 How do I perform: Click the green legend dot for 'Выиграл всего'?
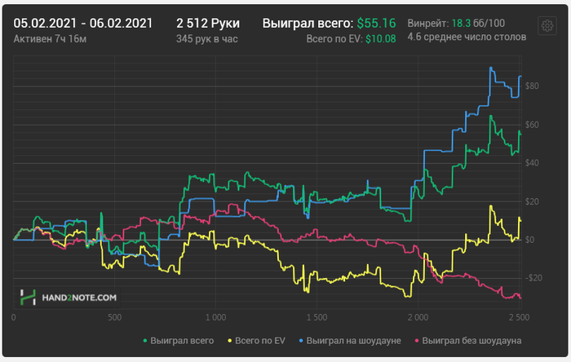(145, 341)
